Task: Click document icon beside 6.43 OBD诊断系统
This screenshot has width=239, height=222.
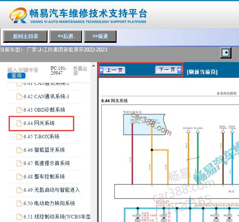Action: 19,110
